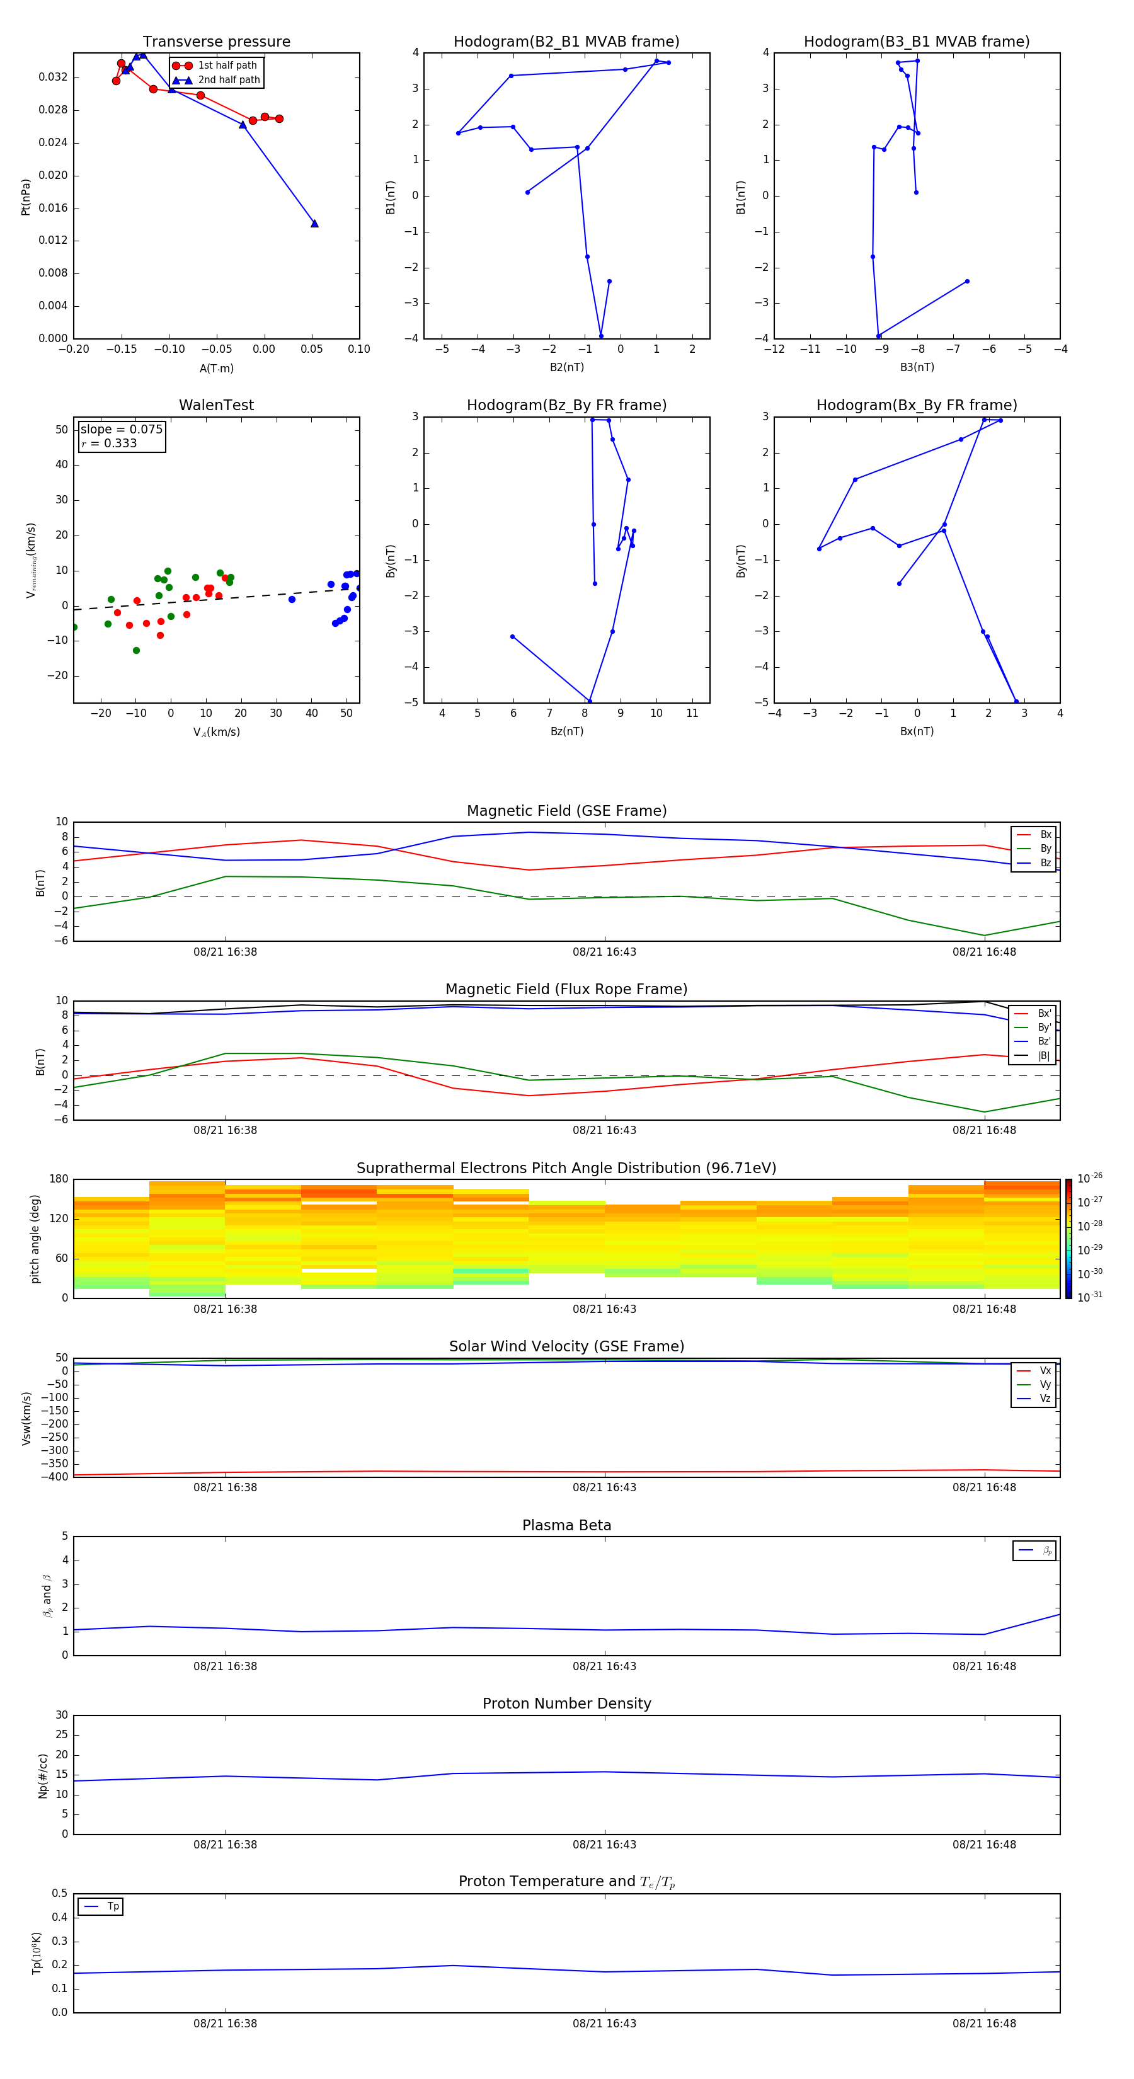This screenshot has height=2079, width=1134.
Task: Click the black |B| line sample in Flux Rope legend
Action: [1022, 1056]
